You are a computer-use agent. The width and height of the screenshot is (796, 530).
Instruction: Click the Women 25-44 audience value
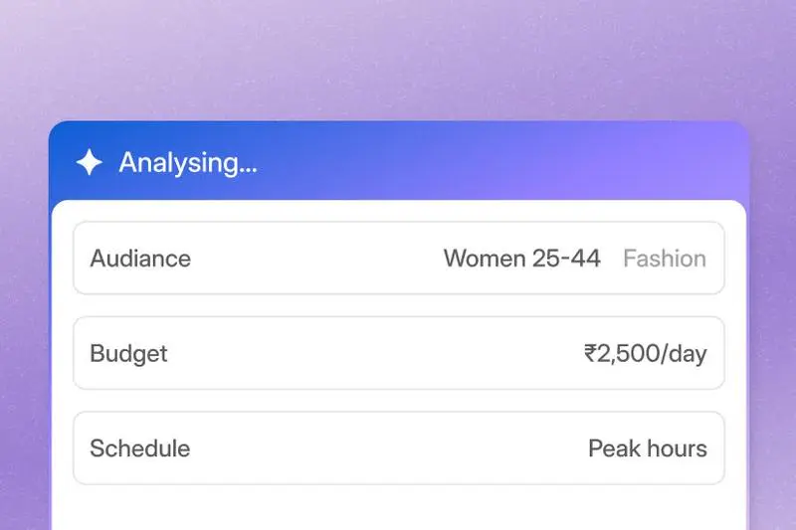click(x=521, y=259)
